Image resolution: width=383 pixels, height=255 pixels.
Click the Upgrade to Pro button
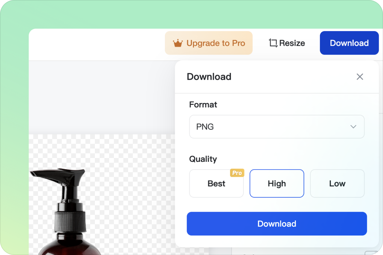click(209, 43)
